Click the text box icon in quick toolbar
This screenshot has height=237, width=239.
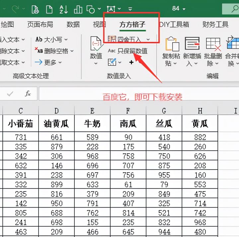click(111, 9)
